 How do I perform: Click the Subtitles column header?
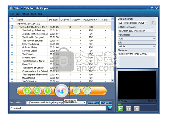(x=76, y=20)
